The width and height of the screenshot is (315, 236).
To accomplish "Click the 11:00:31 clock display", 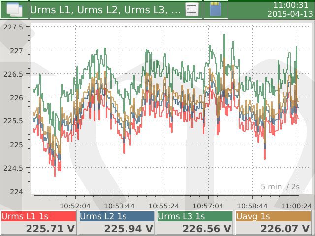I will pos(290,4).
